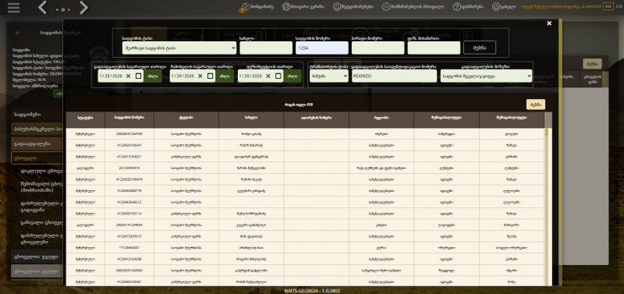Select row with holding number 4123463346212

(x=305, y=203)
